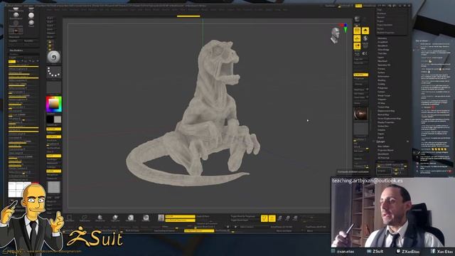
Task: Expand the Geometry HD subpalette
Action: 384,65
